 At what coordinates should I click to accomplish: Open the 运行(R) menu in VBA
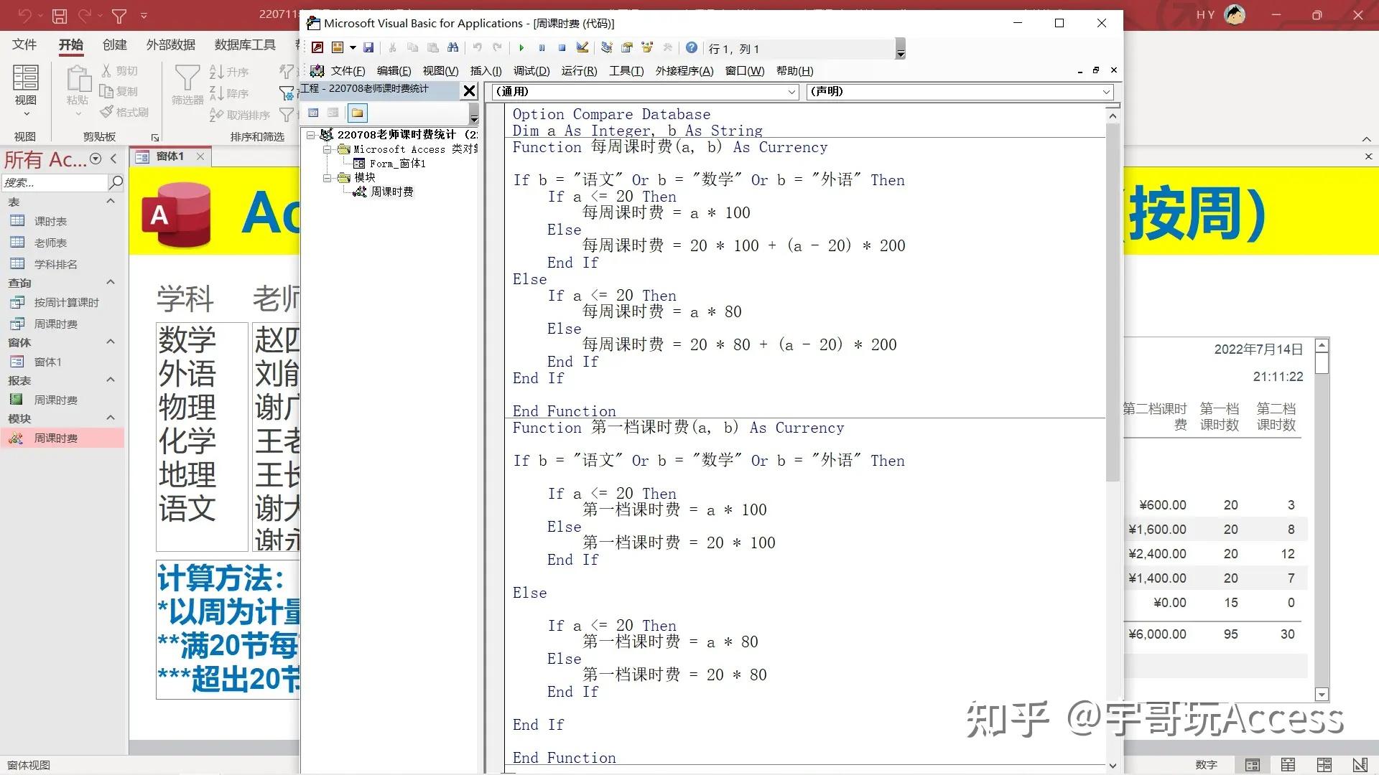(579, 71)
